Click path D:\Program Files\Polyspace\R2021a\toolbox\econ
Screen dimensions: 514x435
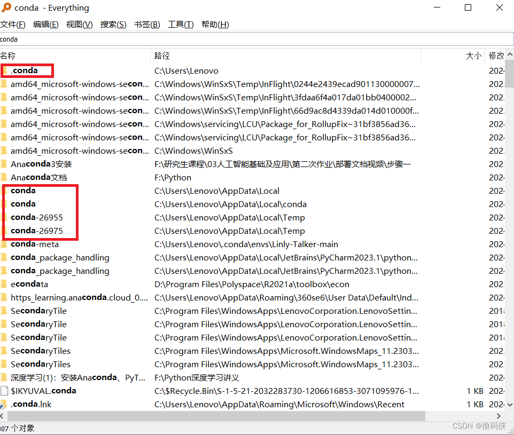pos(252,284)
